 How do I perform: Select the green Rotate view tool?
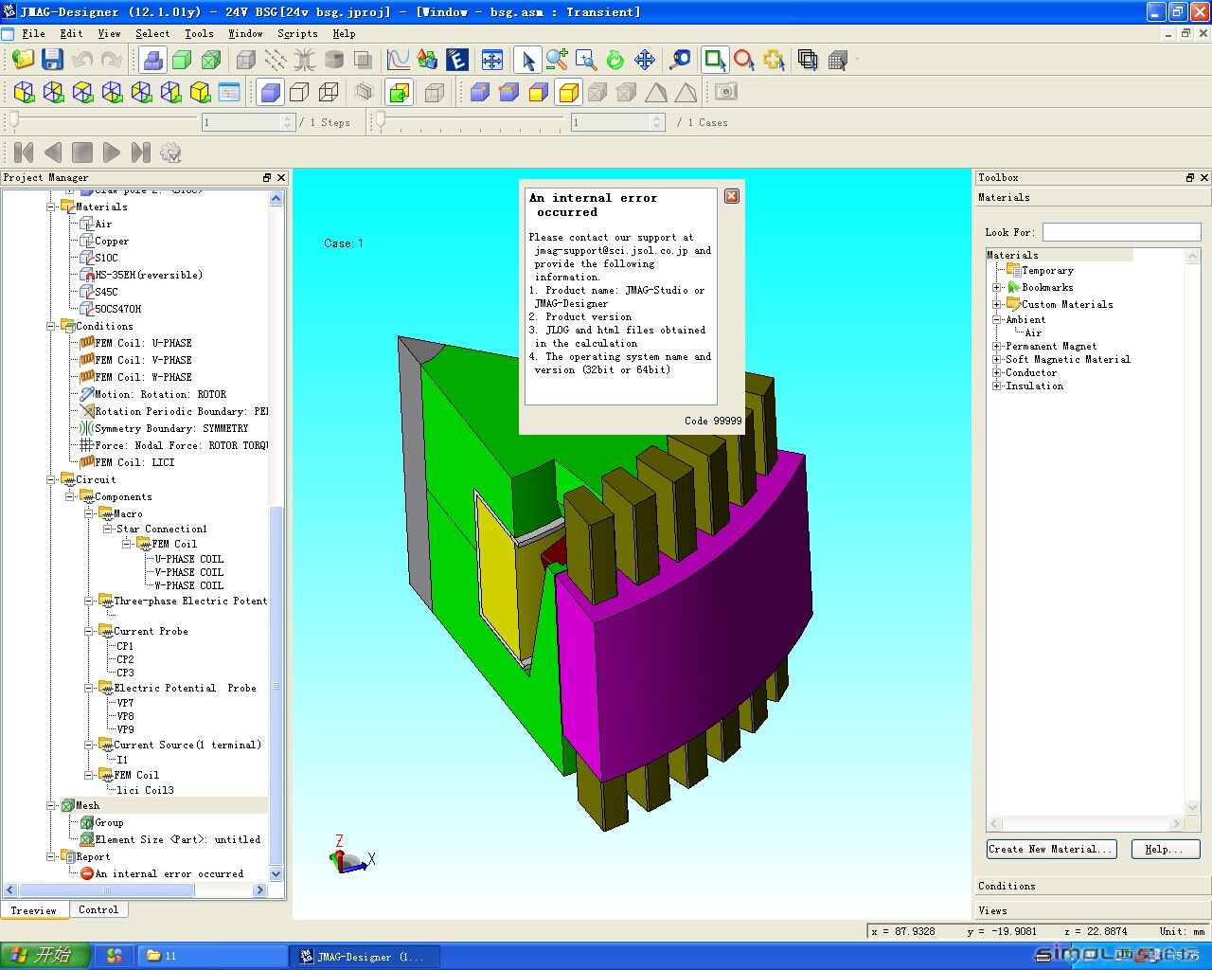tap(615, 60)
